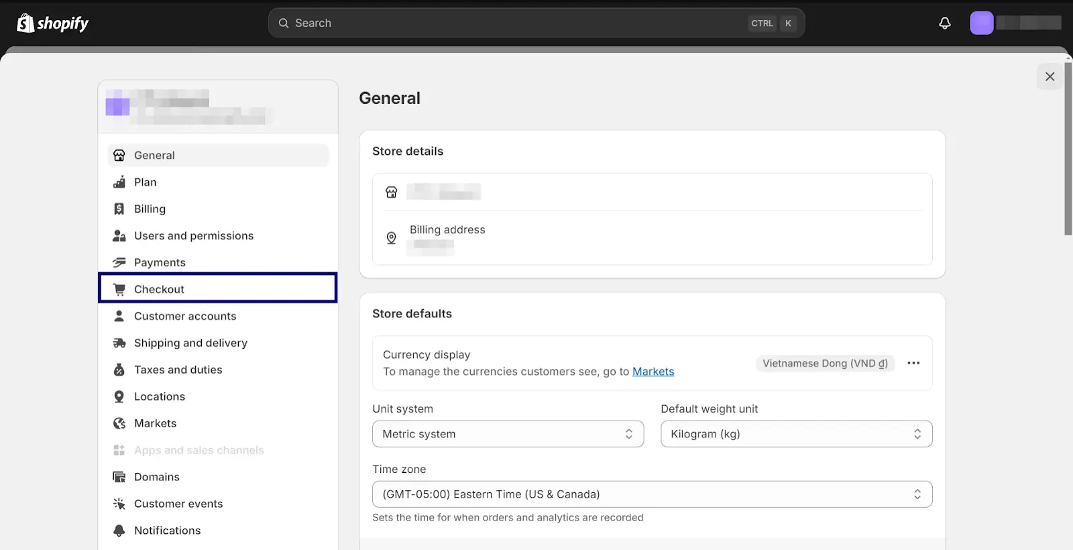
Task: Open the Time zone dropdown
Action: [652, 494]
